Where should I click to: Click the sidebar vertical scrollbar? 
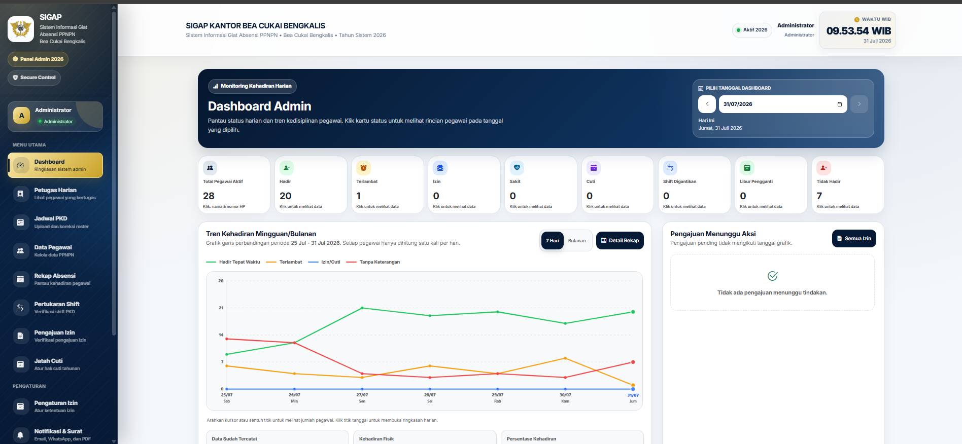pos(114,172)
